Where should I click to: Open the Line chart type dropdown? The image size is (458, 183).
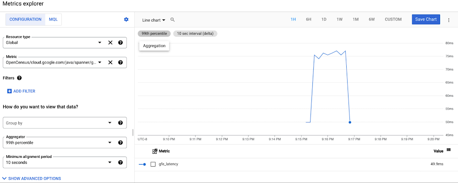(x=154, y=20)
